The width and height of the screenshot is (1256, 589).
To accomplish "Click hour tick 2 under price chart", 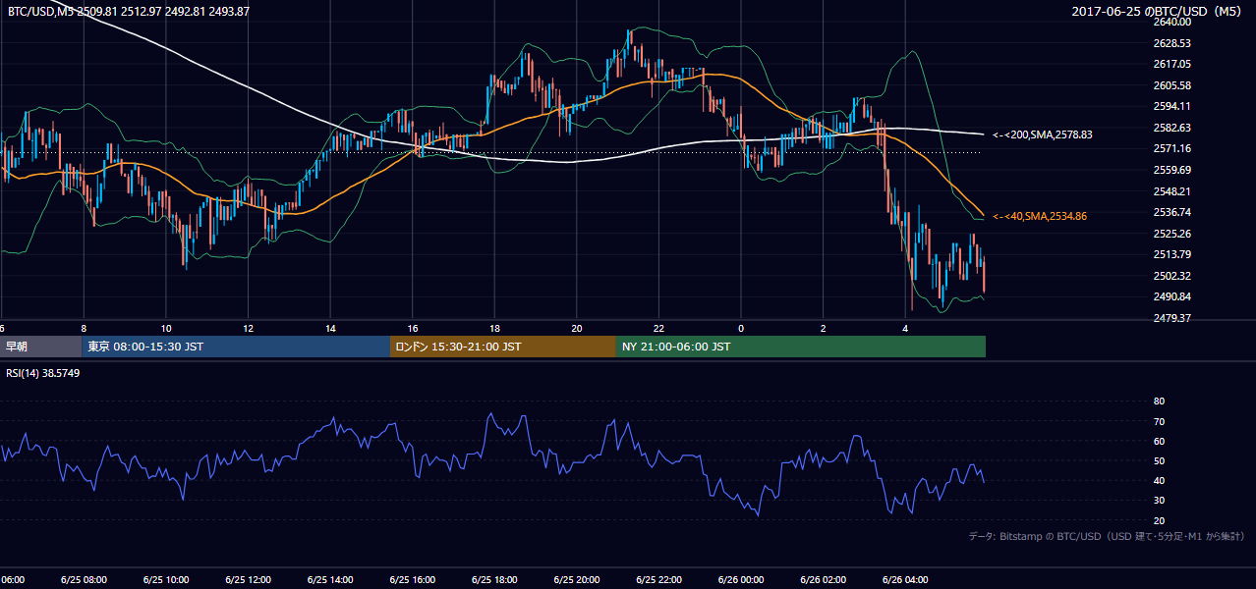I will click(823, 328).
